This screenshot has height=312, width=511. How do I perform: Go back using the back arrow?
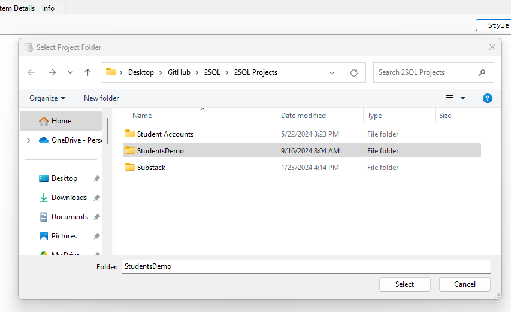click(31, 72)
